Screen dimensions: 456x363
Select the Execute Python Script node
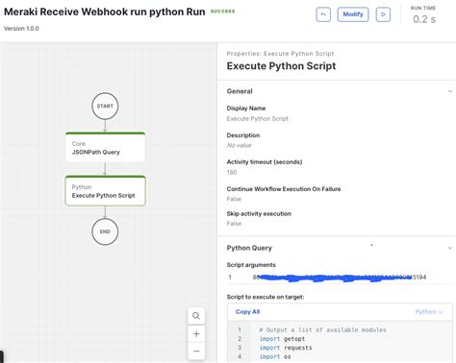click(105, 191)
